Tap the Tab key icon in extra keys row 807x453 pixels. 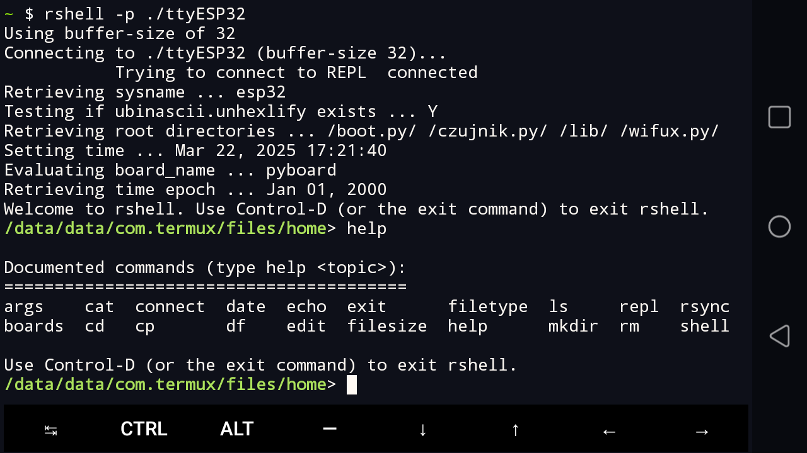[51, 430]
